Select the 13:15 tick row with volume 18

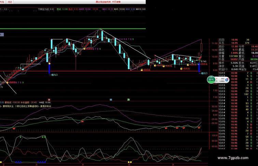point(238,119)
